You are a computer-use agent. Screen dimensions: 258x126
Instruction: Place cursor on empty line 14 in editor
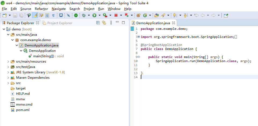pos(199,77)
